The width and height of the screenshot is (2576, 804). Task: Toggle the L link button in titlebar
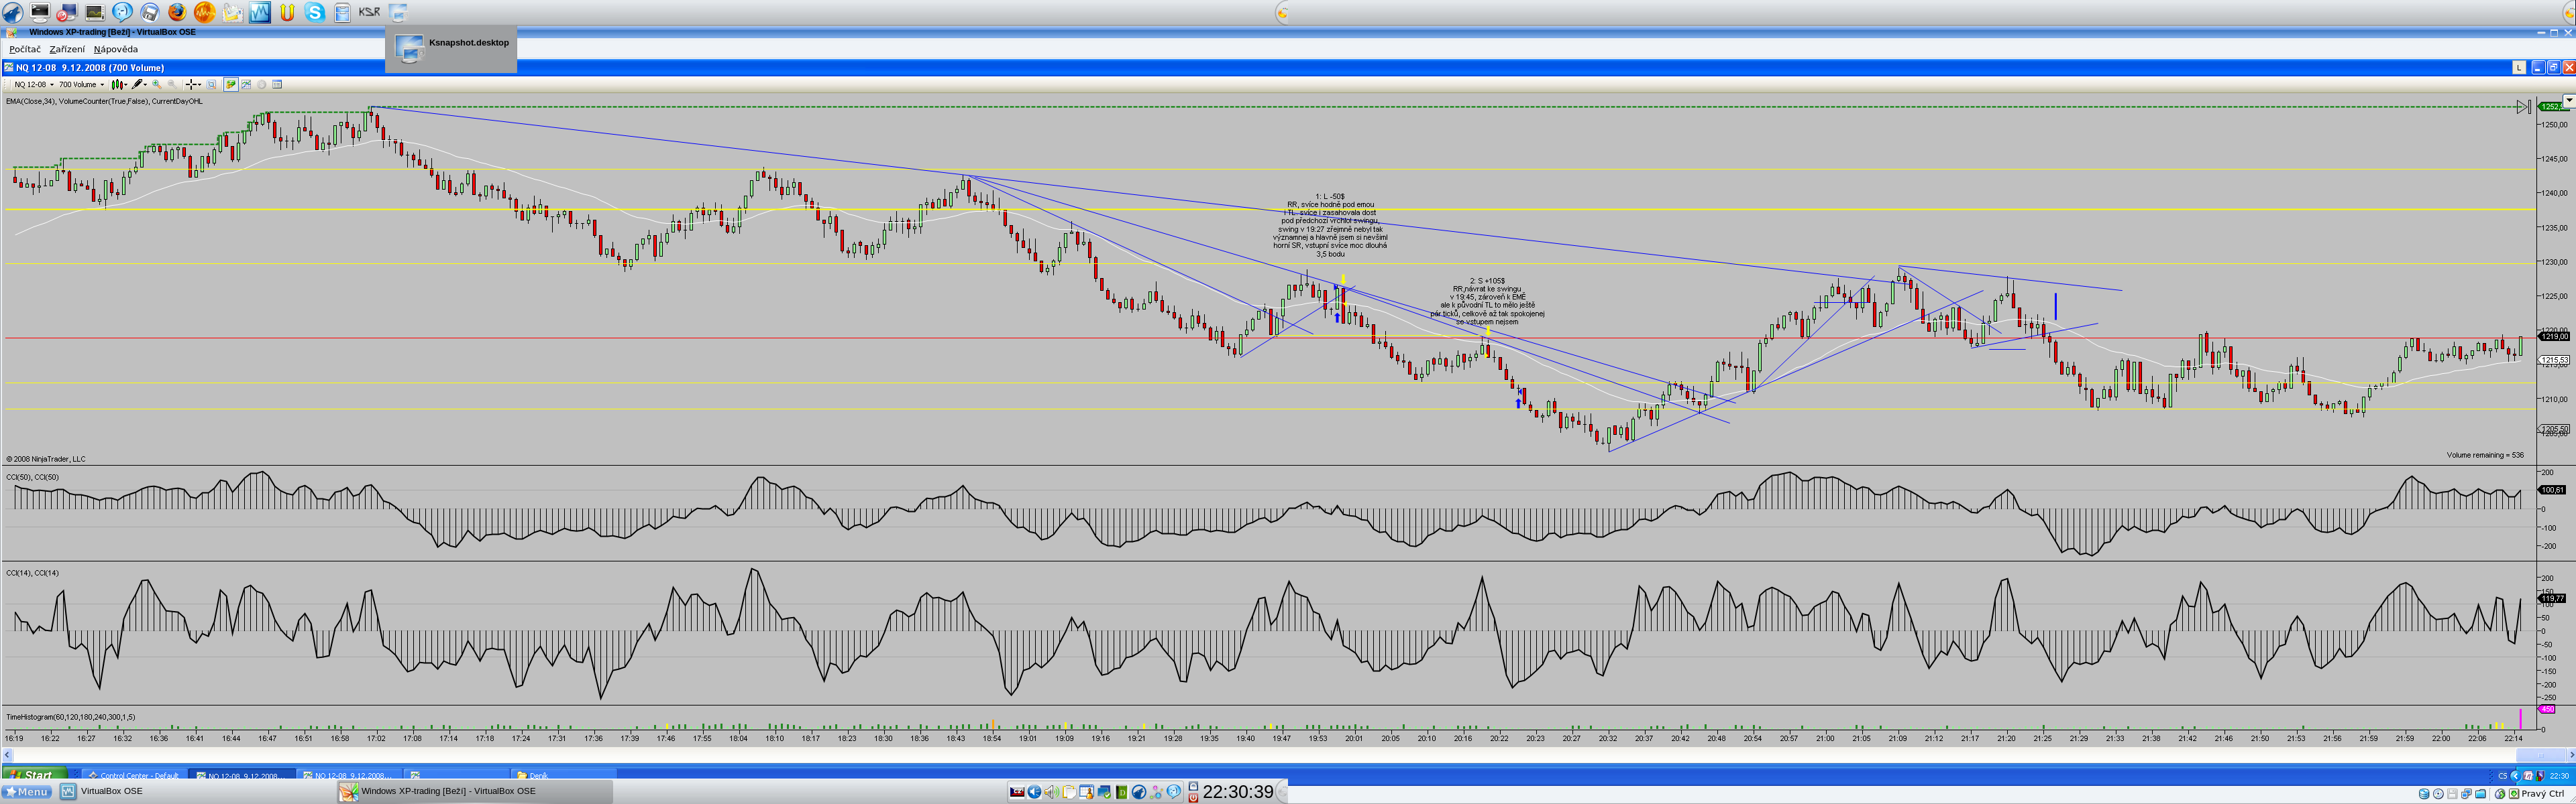tap(2519, 67)
